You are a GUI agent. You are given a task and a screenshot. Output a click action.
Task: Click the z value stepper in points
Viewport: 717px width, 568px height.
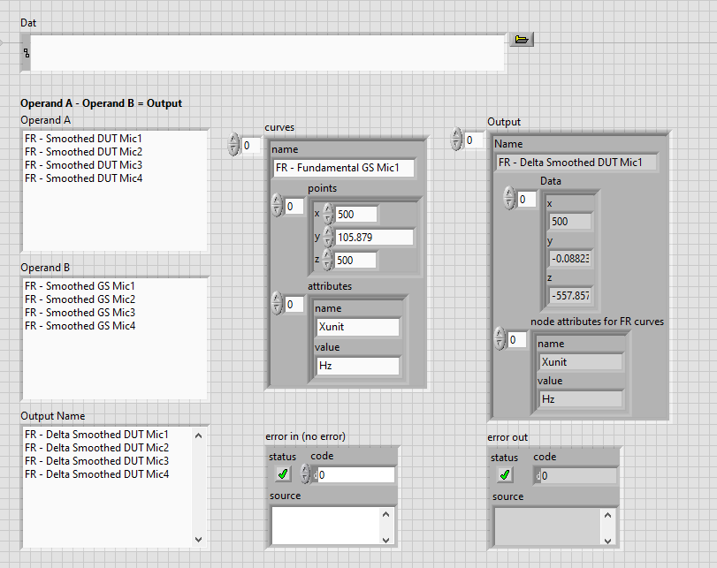click(x=328, y=260)
